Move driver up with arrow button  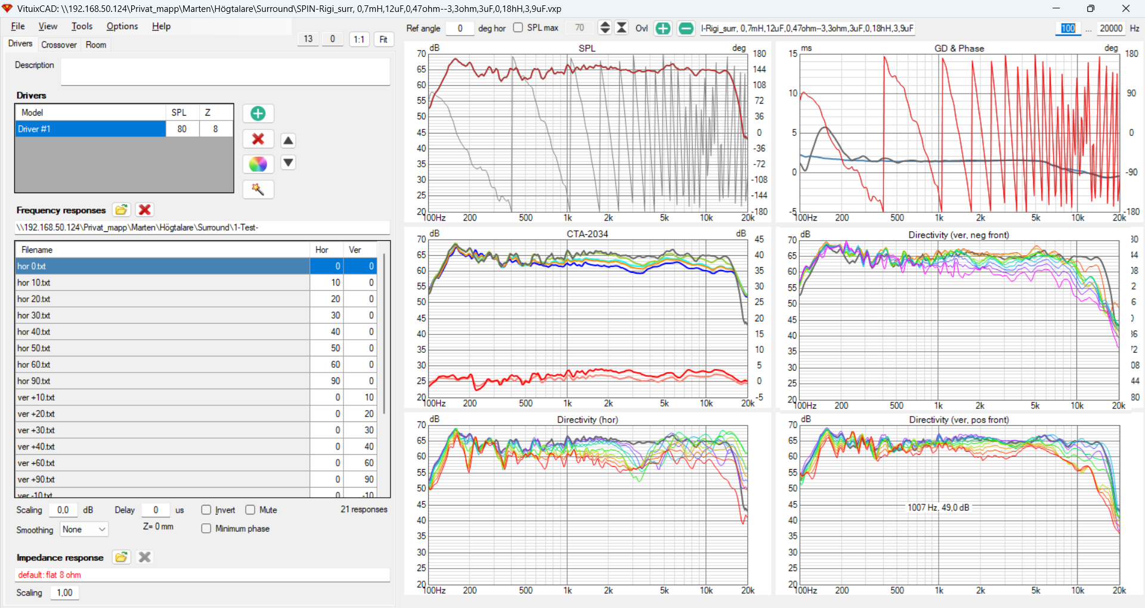288,141
